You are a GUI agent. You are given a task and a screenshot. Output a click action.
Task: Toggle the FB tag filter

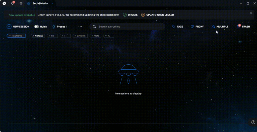click(x=52, y=36)
